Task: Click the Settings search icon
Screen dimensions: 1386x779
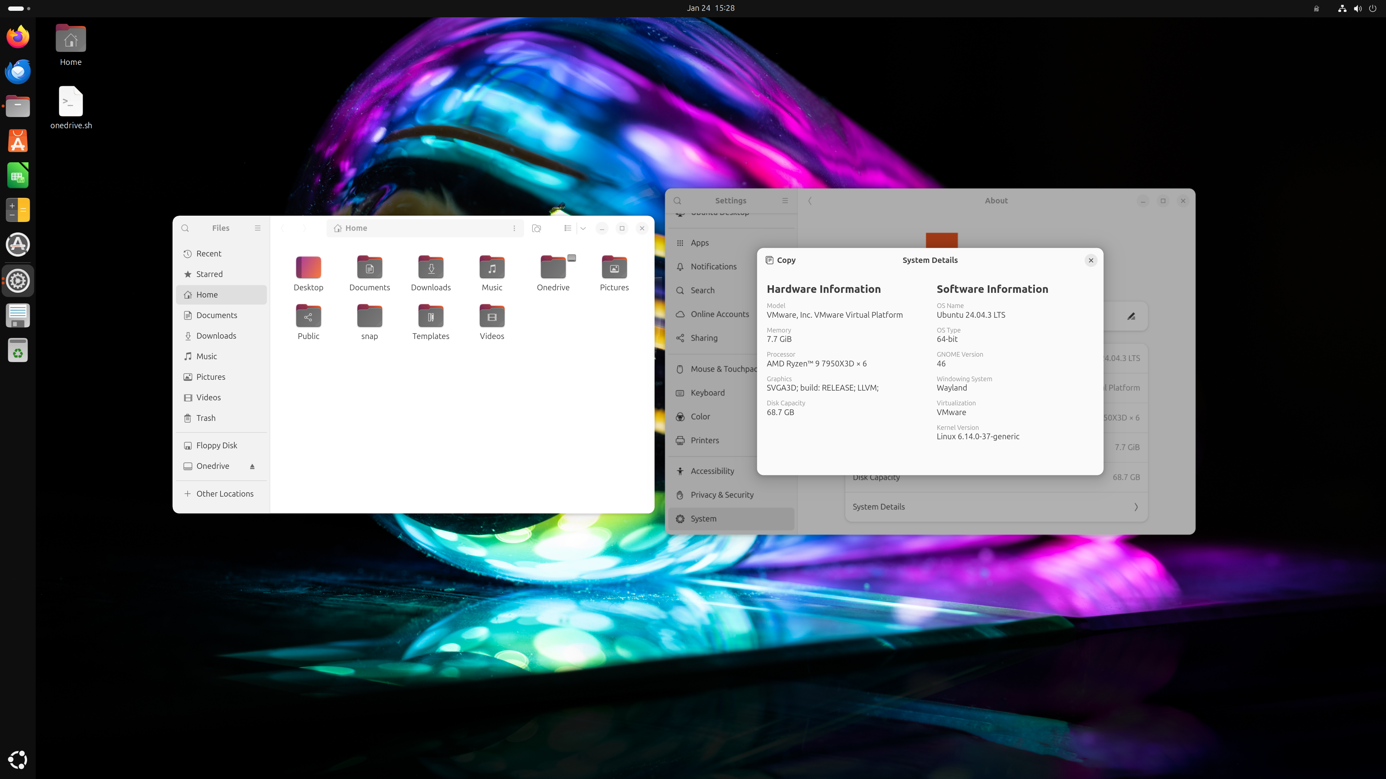Action: coord(677,201)
